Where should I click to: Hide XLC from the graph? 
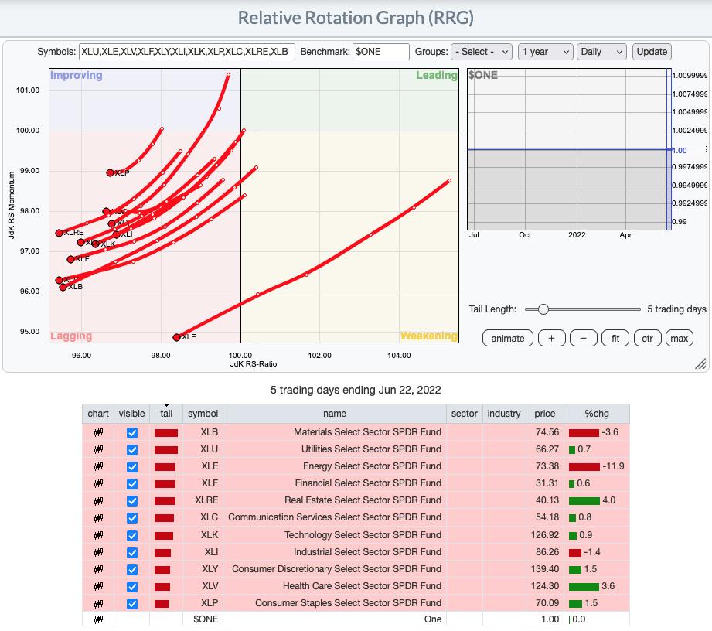(x=132, y=518)
